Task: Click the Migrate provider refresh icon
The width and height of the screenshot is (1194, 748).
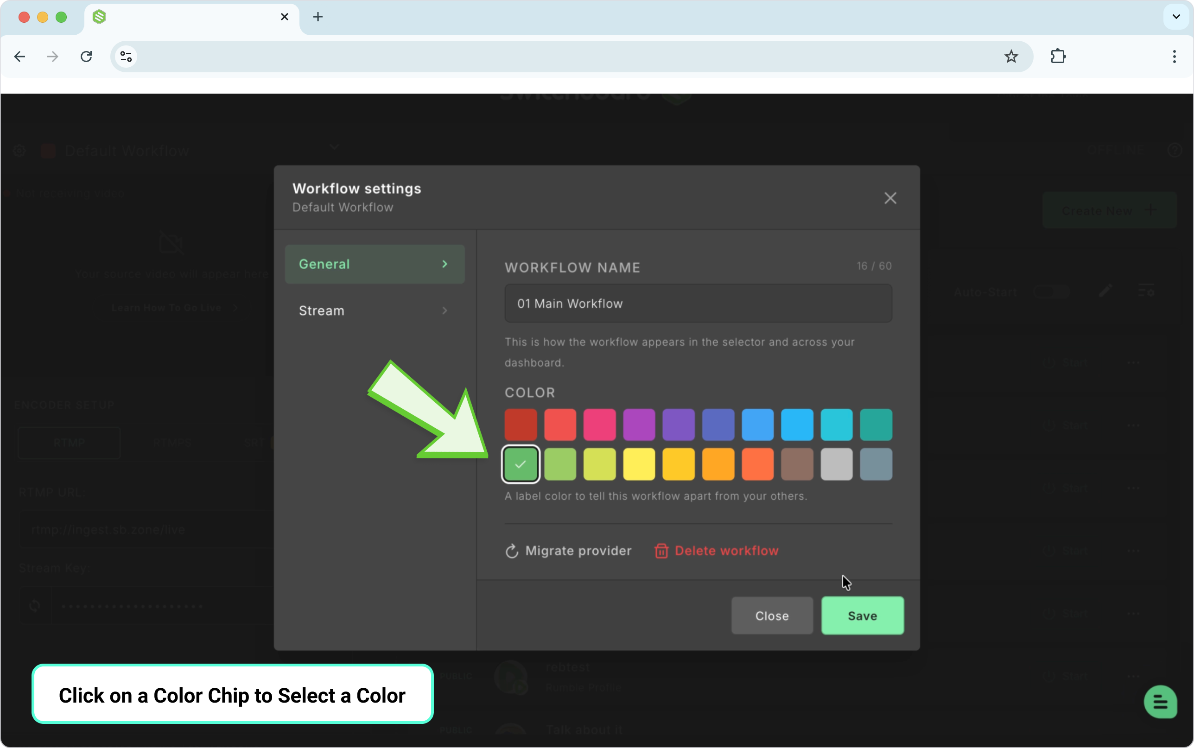Action: pos(511,551)
